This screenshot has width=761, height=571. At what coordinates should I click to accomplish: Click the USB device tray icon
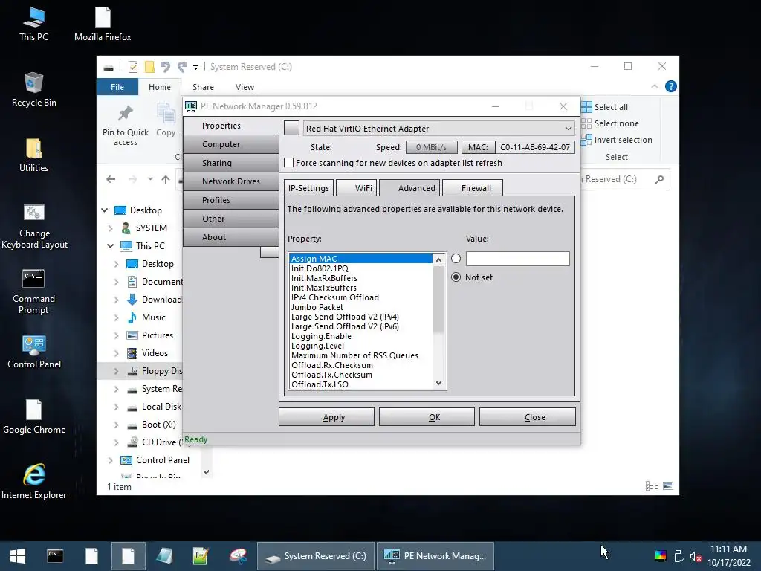click(x=679, y=556)
